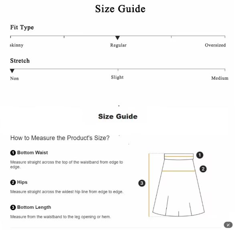
Task: Click the number 2 badge beside the skirt hip line
Action: click(203, 169)
